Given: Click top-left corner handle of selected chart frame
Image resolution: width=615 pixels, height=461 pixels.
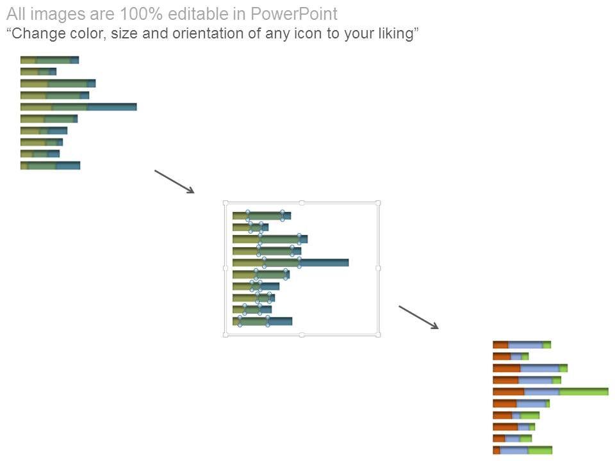Looking at the screenshot, I should (x=225, y=203).
